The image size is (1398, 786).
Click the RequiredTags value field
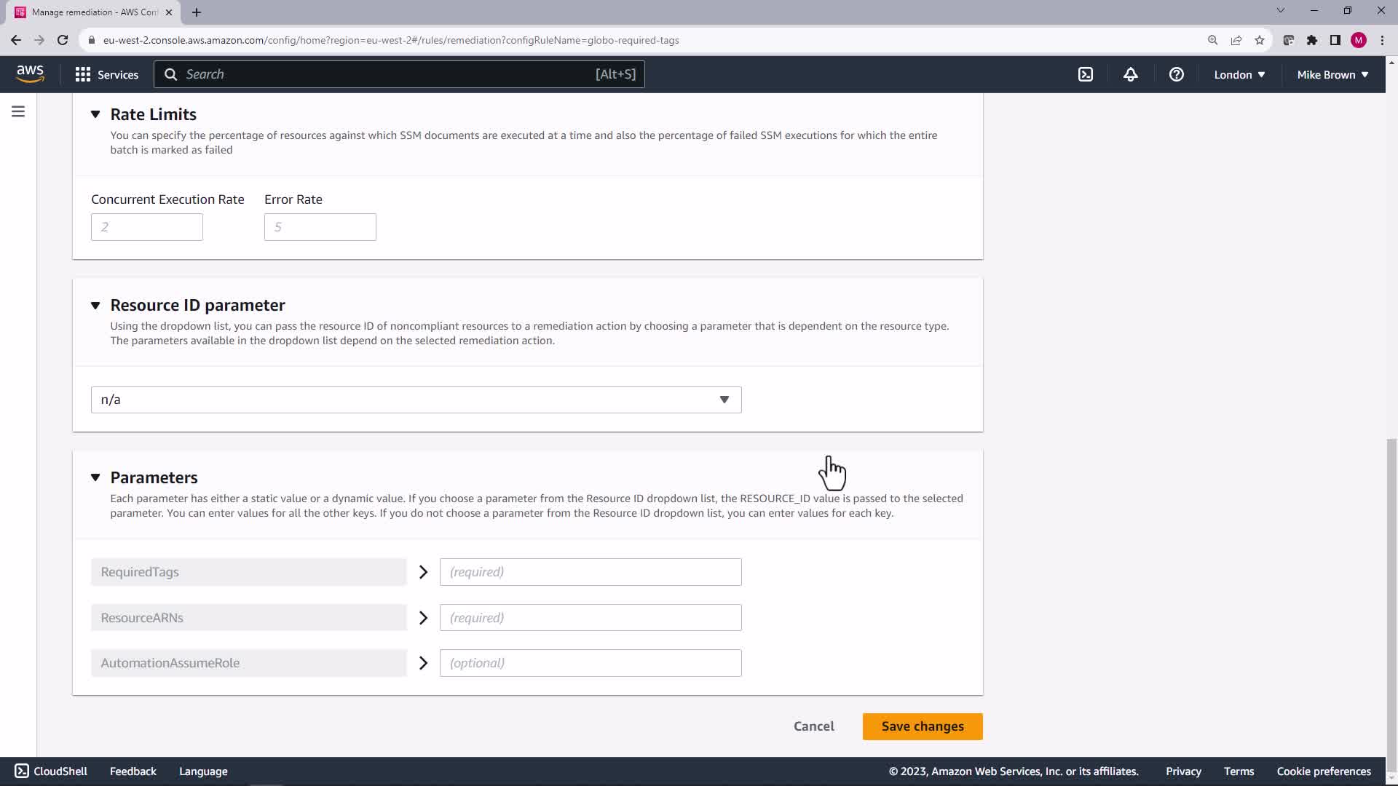(x=590, y=572)
